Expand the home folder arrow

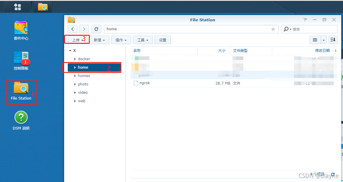75,67
